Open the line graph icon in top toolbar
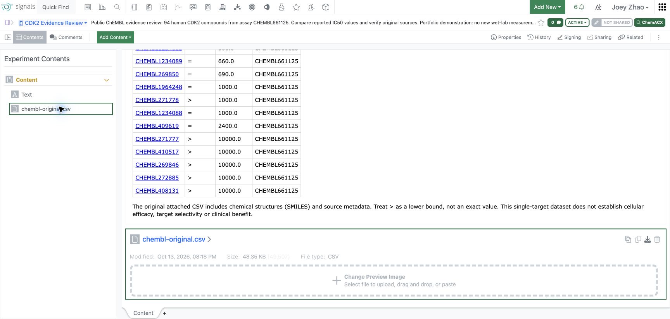This screenshot has height=319, width=670. click(x=178, y=7)
